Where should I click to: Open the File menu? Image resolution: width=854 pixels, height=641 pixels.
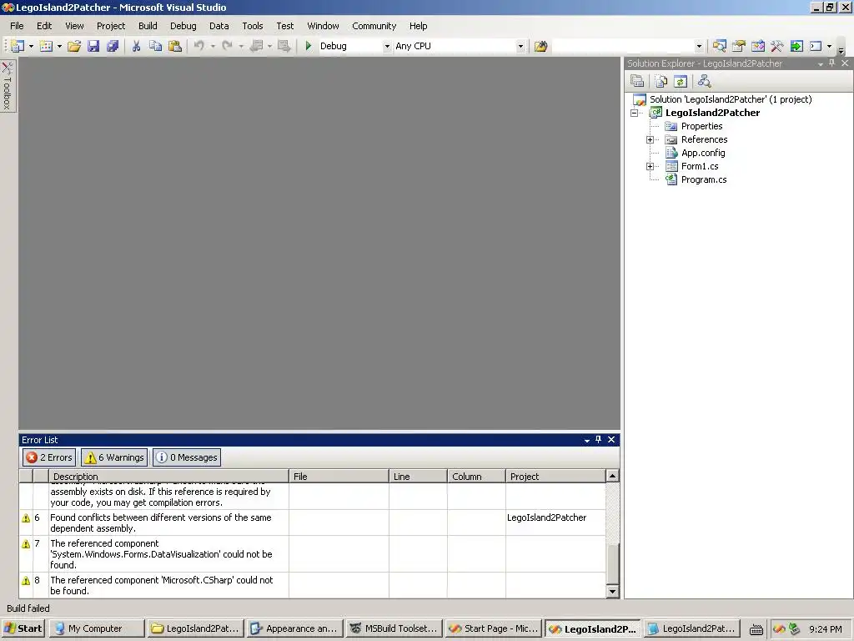[17, 26]
